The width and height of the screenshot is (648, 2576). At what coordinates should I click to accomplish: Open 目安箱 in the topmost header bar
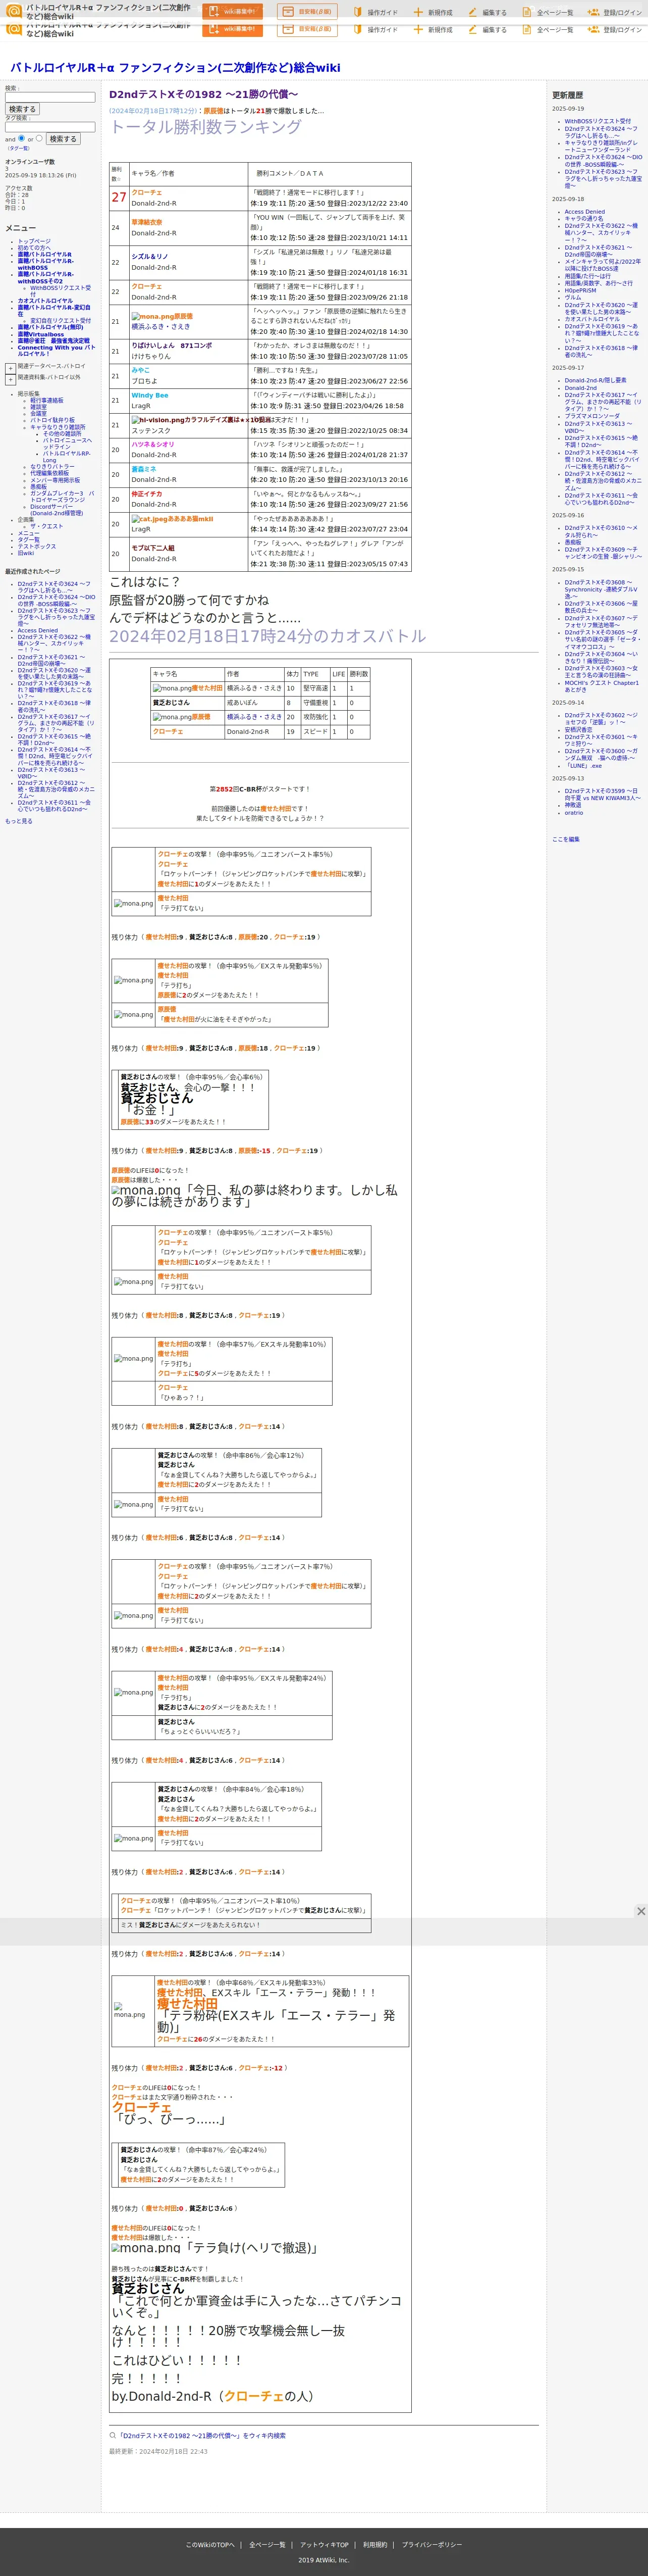(308, 12)
